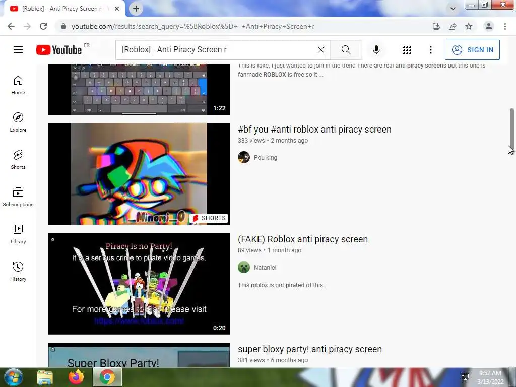Visit the Nataniel channel name
Viewport: 516px width, 387px height.
(x=265, y=268)
